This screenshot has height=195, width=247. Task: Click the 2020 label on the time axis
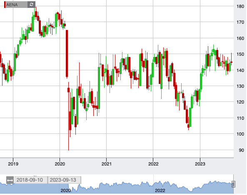pyautogui.click(x=60, y=164)
